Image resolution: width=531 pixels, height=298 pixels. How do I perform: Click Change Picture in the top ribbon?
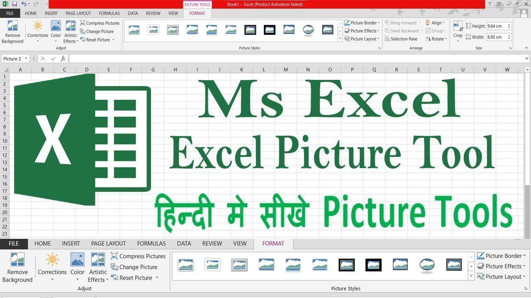(x=97, y=31)
